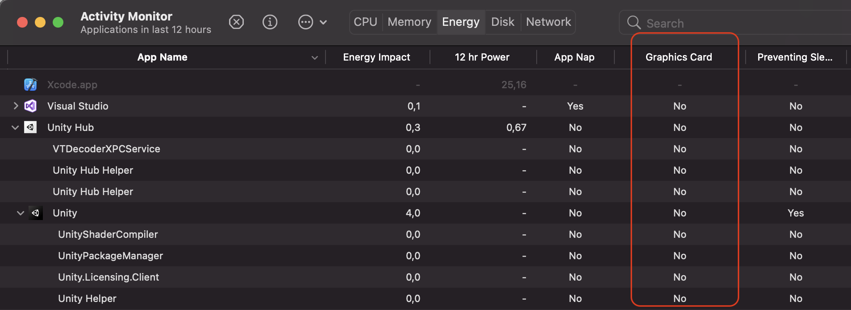The image size is (851, 310).
Task: Click the Unity Hub app icon
Action: click(30, 127)
